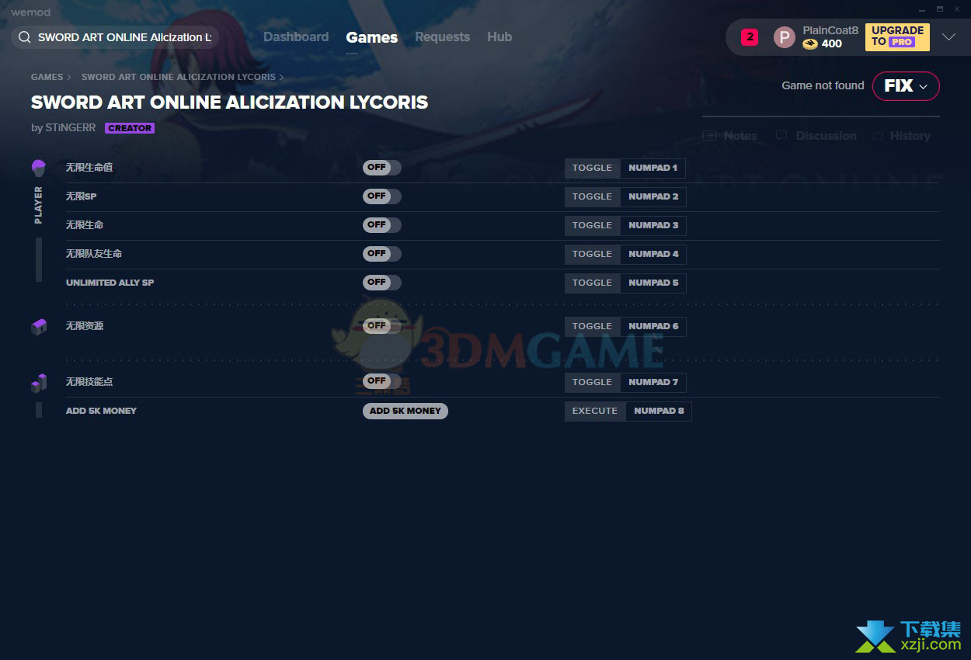
Task: Toggle 无限技能点 cheat switch
Action: point(382,381)
